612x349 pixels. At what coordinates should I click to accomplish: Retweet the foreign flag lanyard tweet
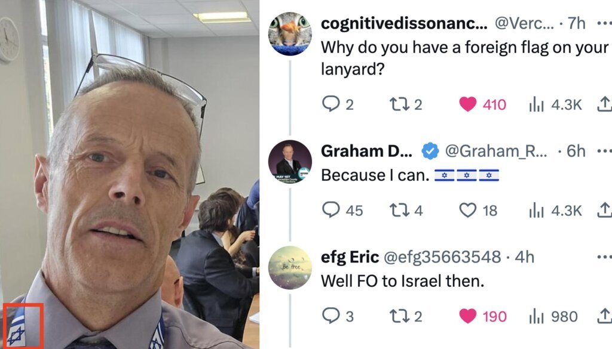point(399,104)
